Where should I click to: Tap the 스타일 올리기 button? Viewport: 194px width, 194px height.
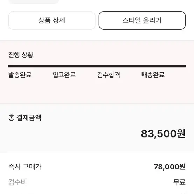pos(142,20)
